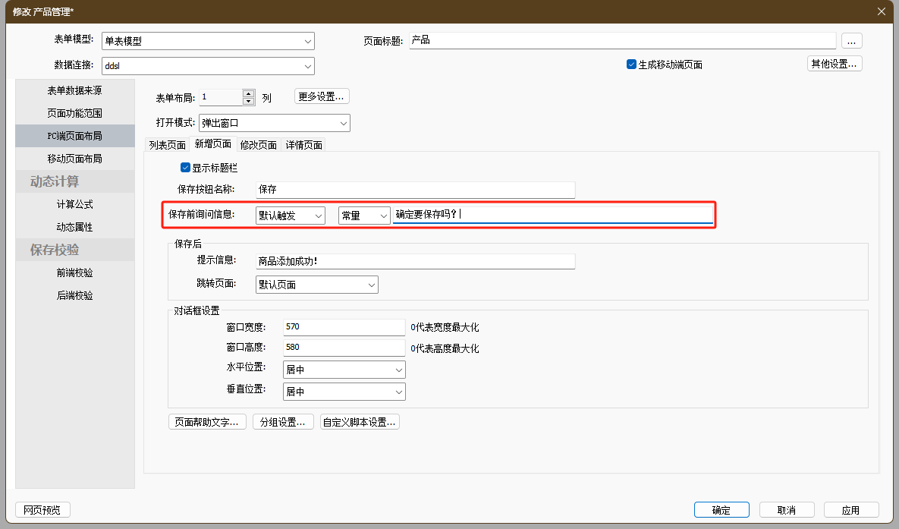Open the 跳转页面 dropdown
Viewport: 899px width, 529px height.
[371, 285]
